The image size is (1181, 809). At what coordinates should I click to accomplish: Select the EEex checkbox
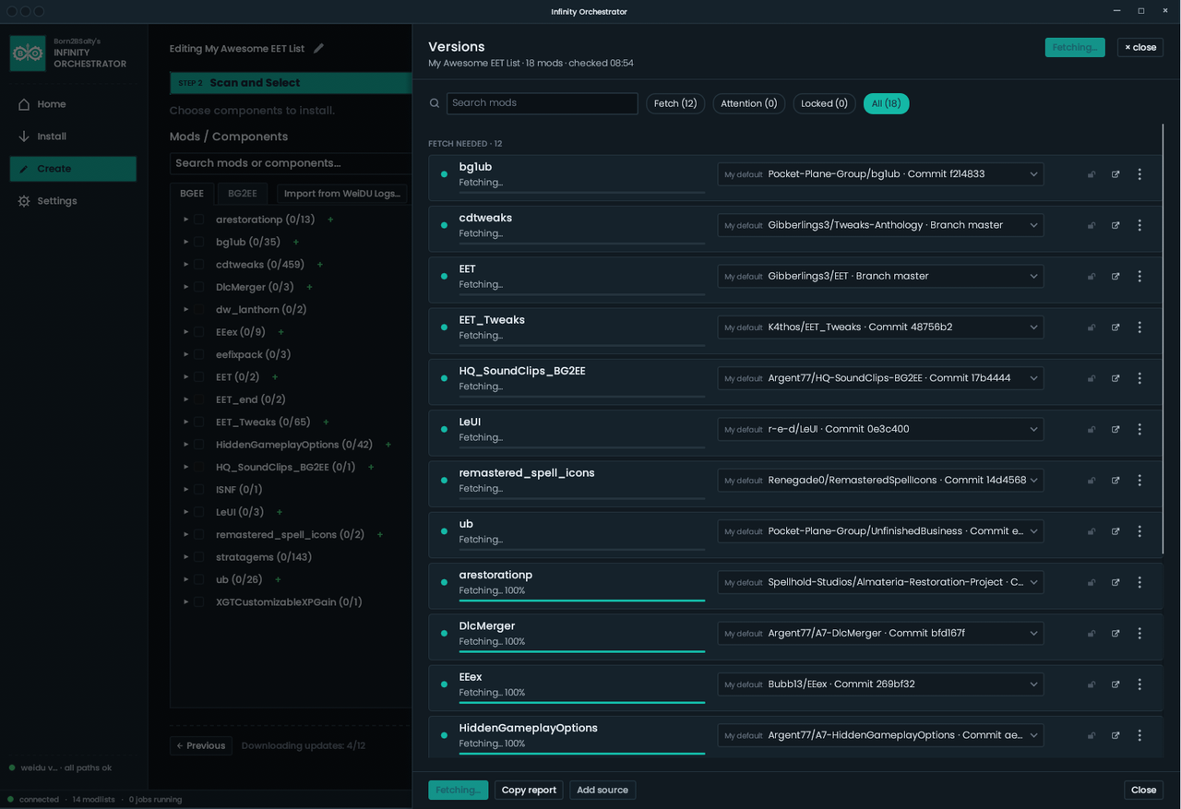pyautogui.click(x=198, y=332)
